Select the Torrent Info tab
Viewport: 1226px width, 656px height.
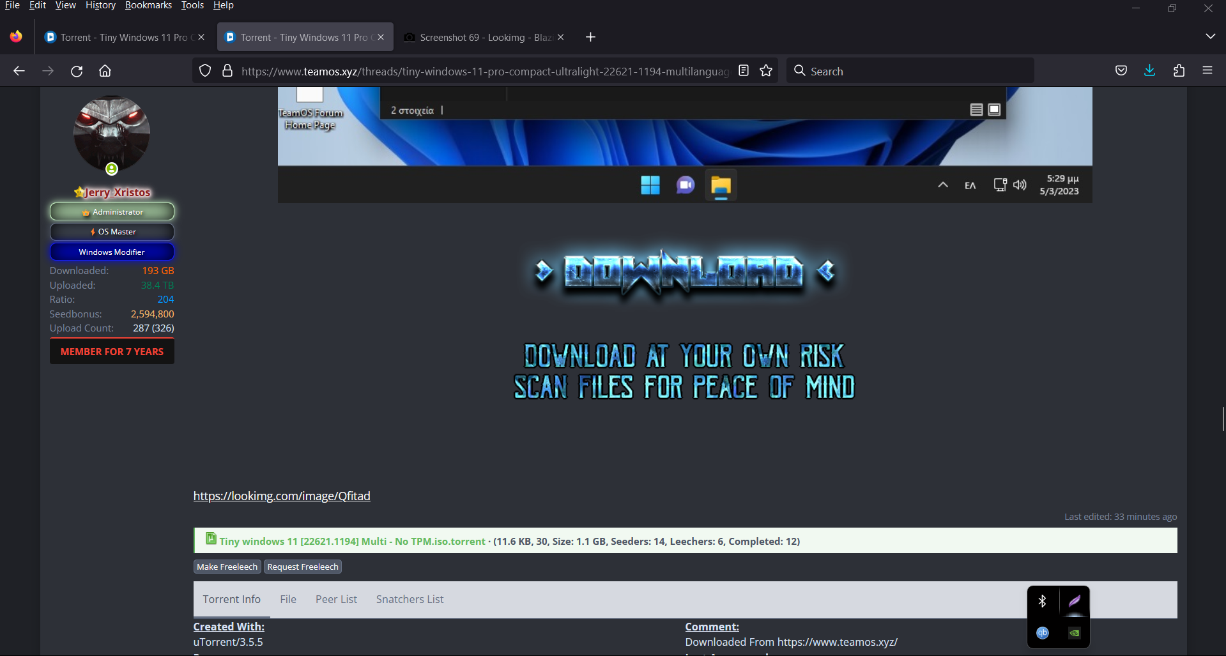point(232,599)
